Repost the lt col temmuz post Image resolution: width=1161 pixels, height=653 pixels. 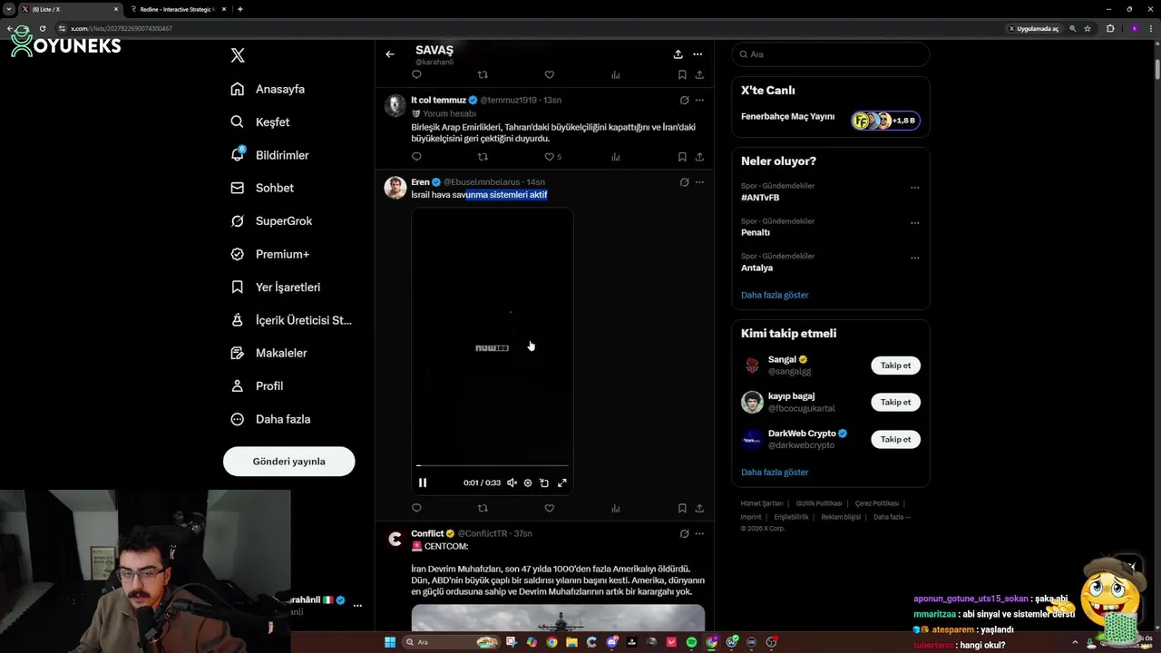pyautogui.click(x=483, y=157)
